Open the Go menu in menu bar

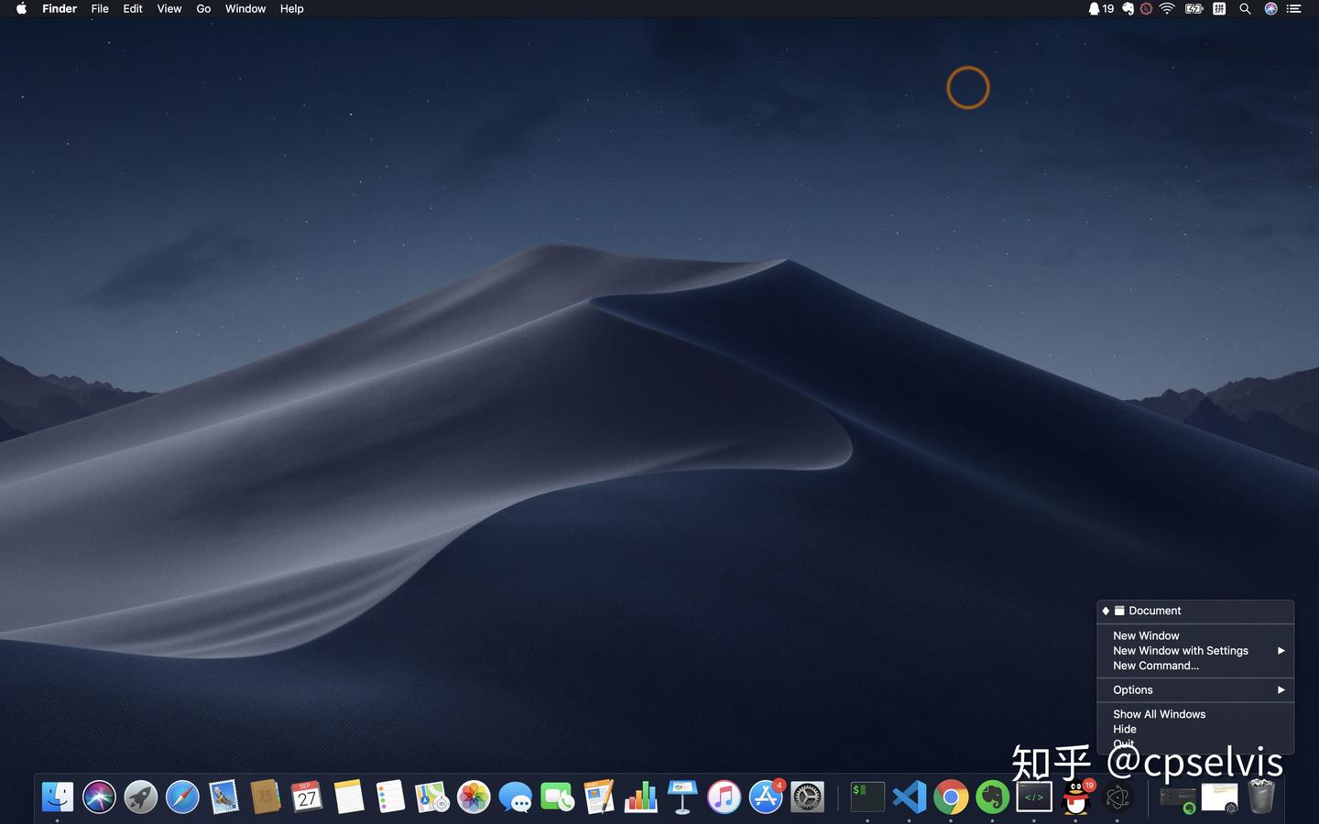click(x=203, y=9)
